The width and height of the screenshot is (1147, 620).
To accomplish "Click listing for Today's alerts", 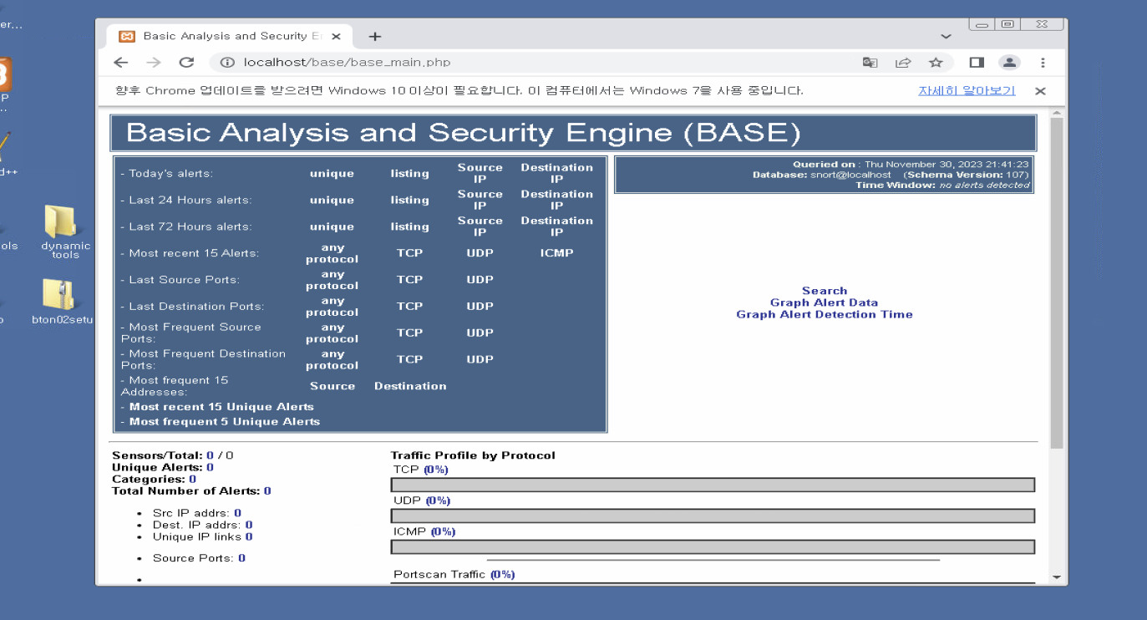I will coord(409,174).
